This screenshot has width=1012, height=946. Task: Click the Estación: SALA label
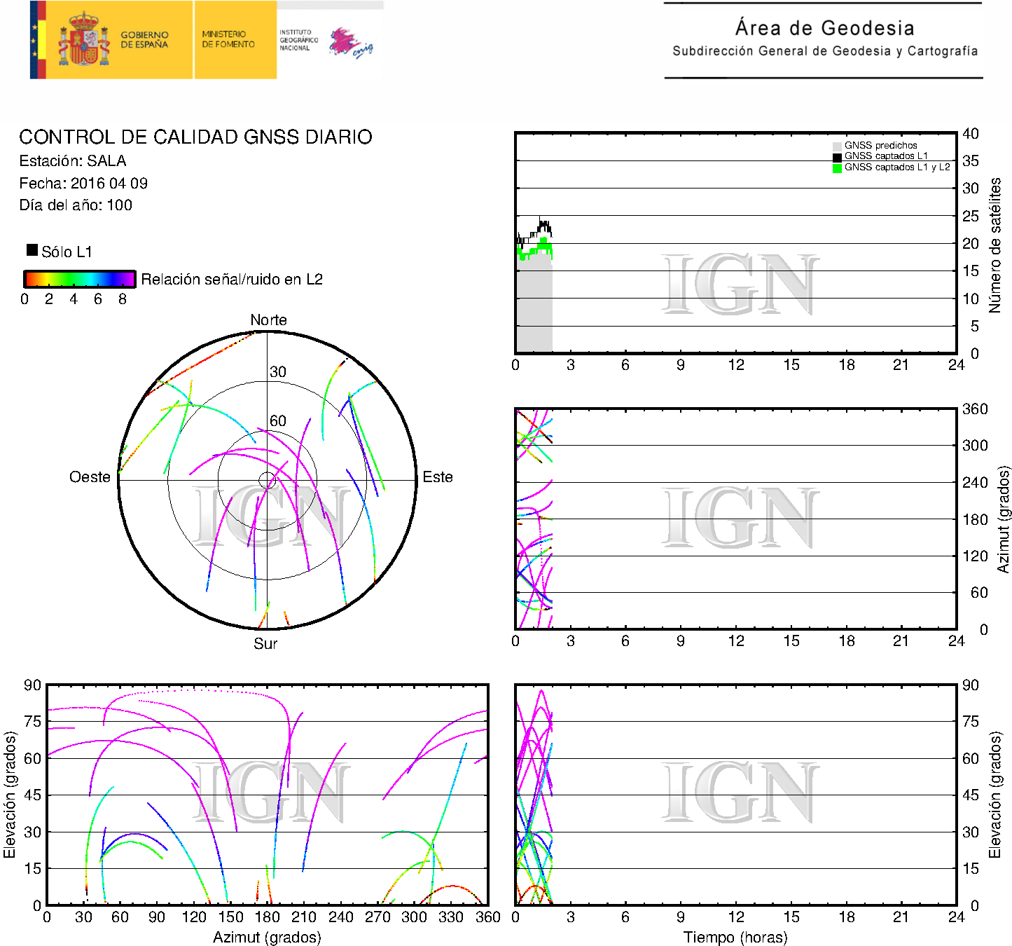73,161
